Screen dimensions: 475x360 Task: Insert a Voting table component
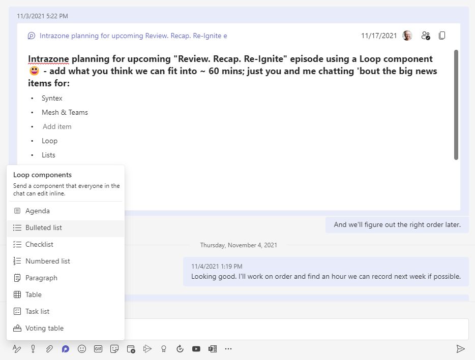[66, 328]
